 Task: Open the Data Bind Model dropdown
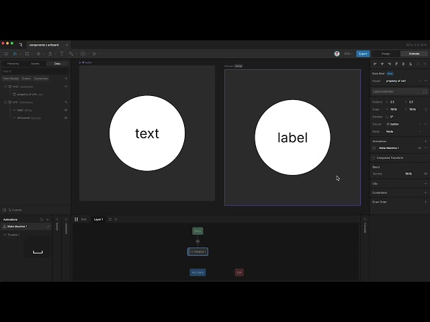403,81
